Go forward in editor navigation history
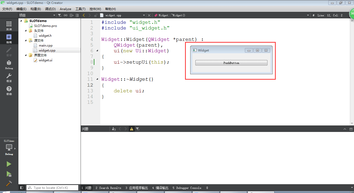Screen dimensions: 354x193 (x=90, y=15)
